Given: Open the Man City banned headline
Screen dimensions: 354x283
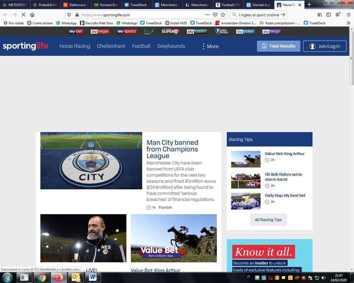Looking at the screenshot, I should point(172,149).
